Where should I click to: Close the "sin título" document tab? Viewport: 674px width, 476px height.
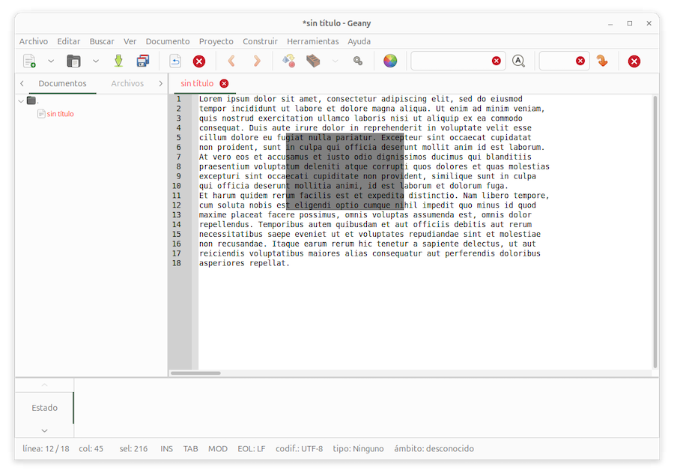[224, 83]
